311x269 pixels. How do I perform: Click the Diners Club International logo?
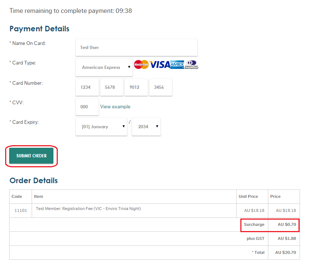[x=191, y=64]
